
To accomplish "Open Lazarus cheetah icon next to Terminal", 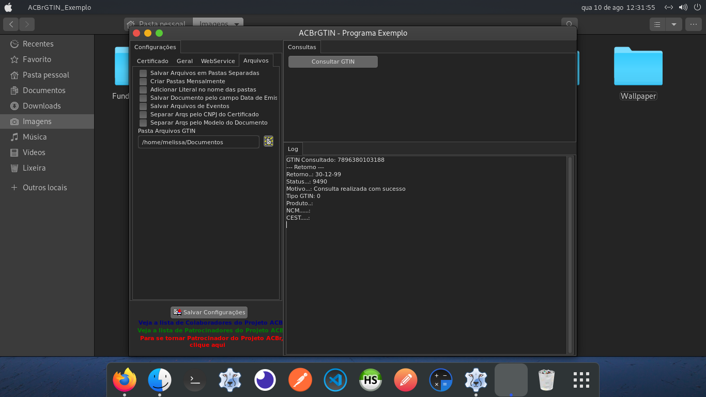I will (x=230, y=380).
